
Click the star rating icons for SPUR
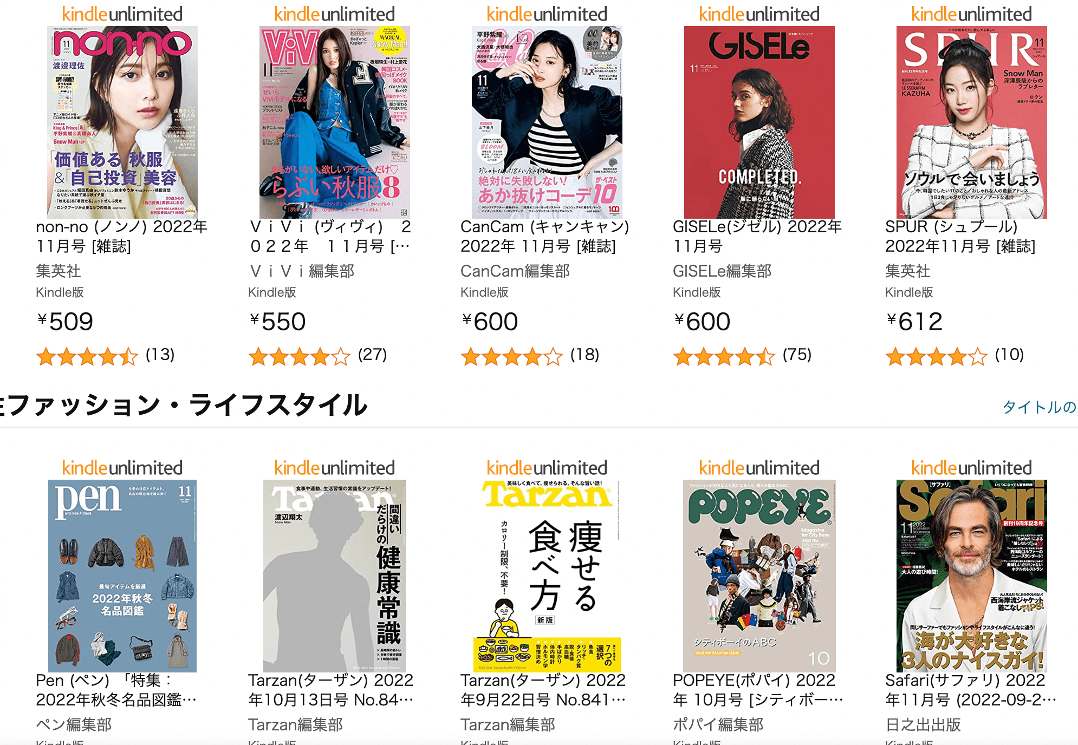tap(937, 357)
